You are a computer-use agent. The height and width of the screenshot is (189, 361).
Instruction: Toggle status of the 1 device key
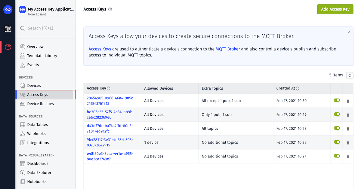tap(337, 142)
